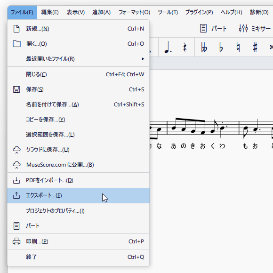This screenshot has height=273, width=273.
Task: Toggle the double flat accidental
Action: (204, 48)
